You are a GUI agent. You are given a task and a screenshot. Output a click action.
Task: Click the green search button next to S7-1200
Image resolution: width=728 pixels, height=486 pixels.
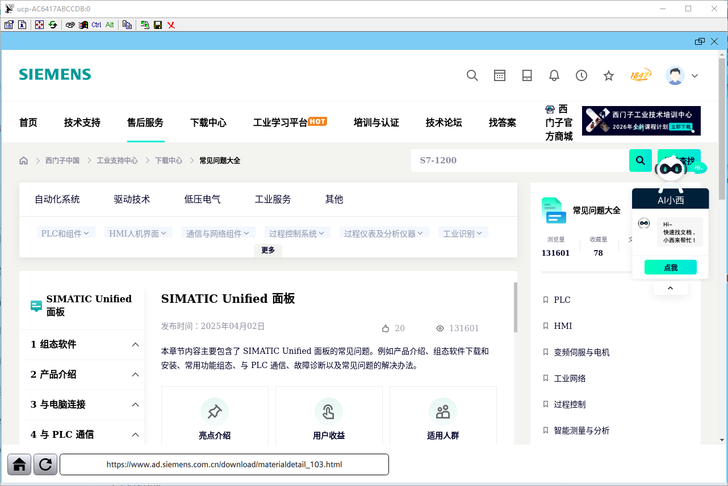641,160
